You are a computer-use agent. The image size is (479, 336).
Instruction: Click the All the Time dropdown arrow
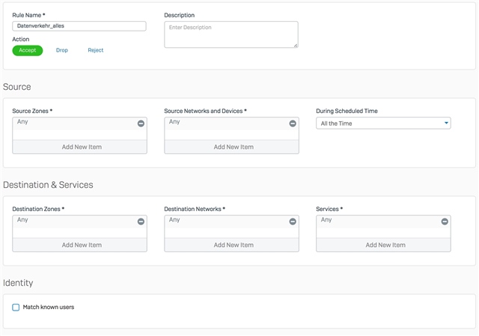click(x=446, y=123)
